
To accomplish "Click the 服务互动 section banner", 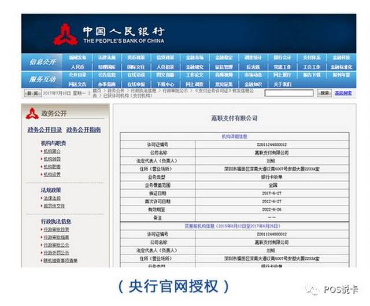I will (x=42, y=80).
